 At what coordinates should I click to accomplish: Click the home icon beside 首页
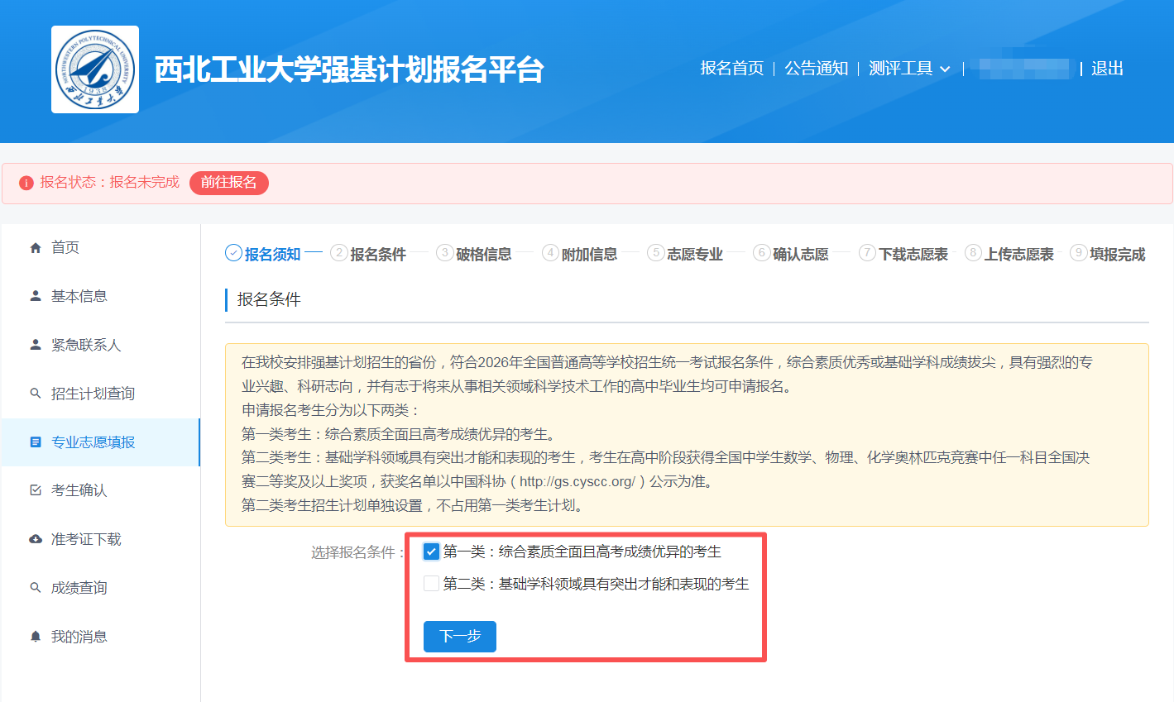(36, 248)
